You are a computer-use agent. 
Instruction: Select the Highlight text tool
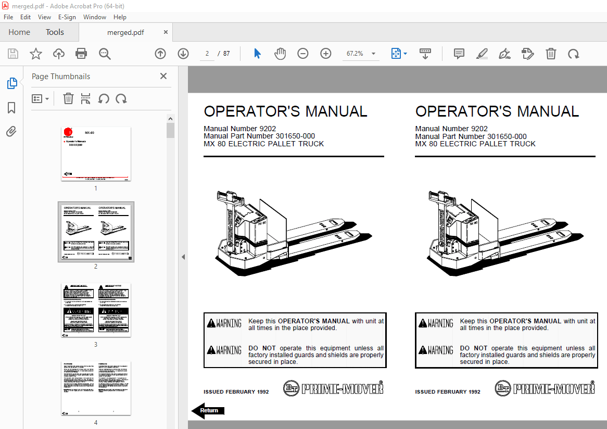pyautogui.click(x=482, y=53)
